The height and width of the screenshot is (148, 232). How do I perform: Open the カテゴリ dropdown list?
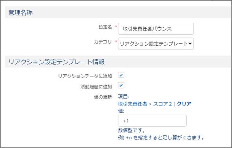(x=156, y=43)
